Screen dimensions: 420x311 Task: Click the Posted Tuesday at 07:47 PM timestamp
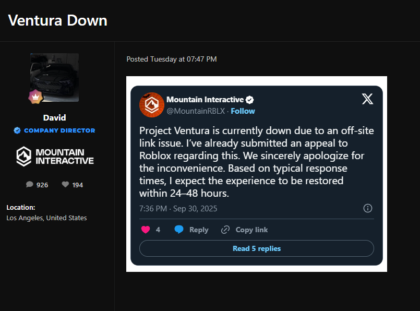[172, 59]
